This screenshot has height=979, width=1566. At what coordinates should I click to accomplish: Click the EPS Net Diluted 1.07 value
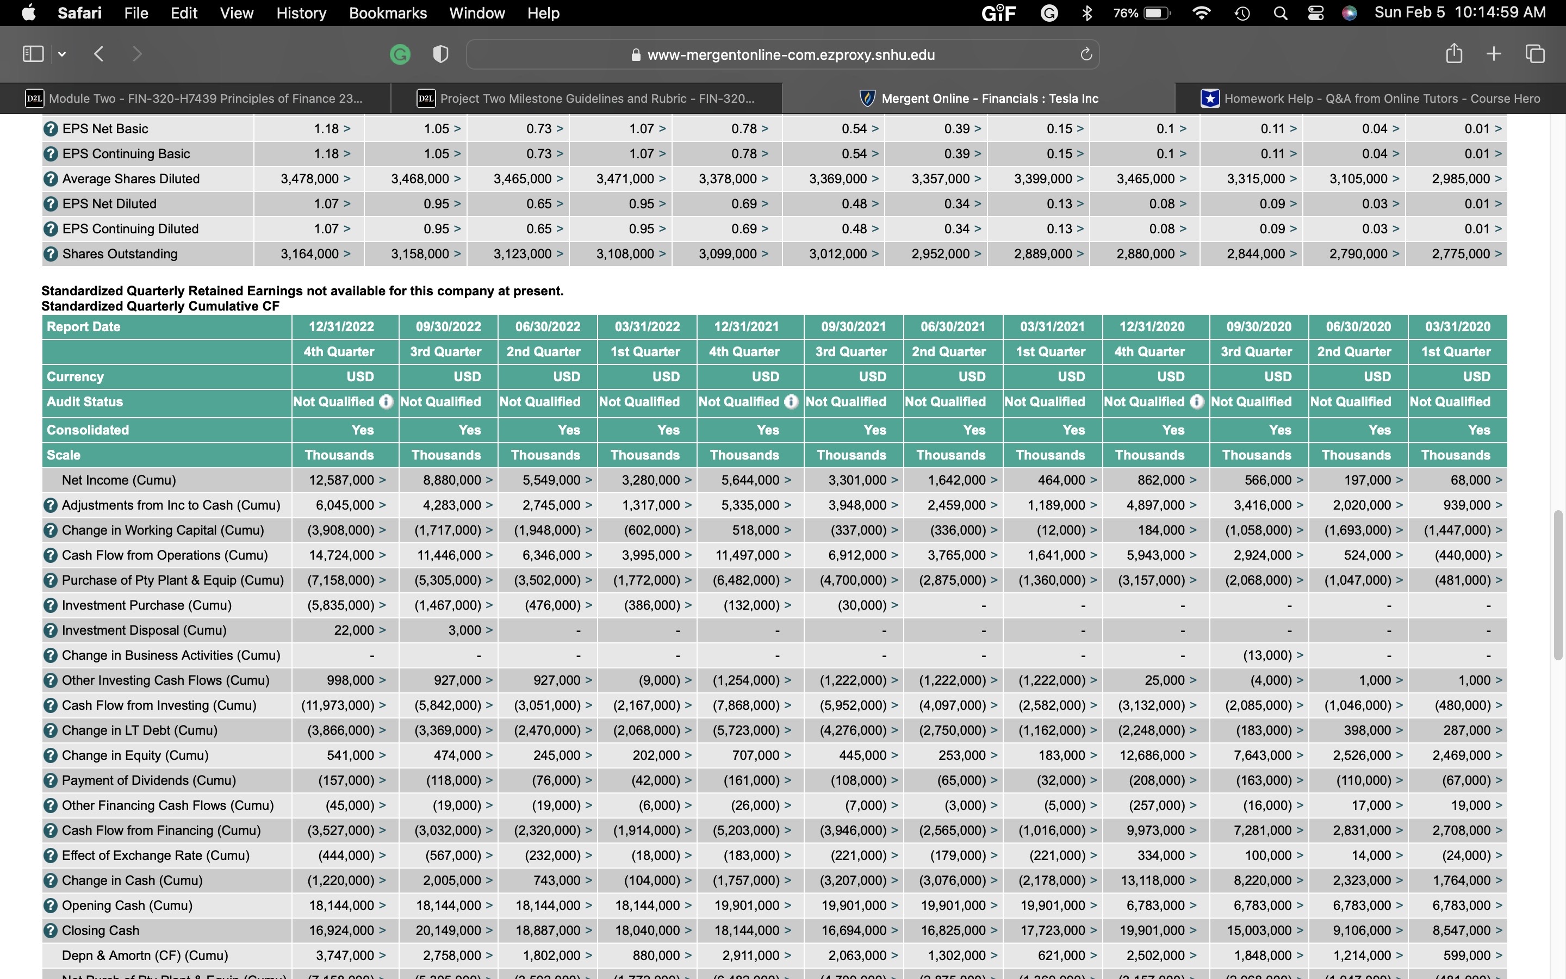[x=326, y=204]
